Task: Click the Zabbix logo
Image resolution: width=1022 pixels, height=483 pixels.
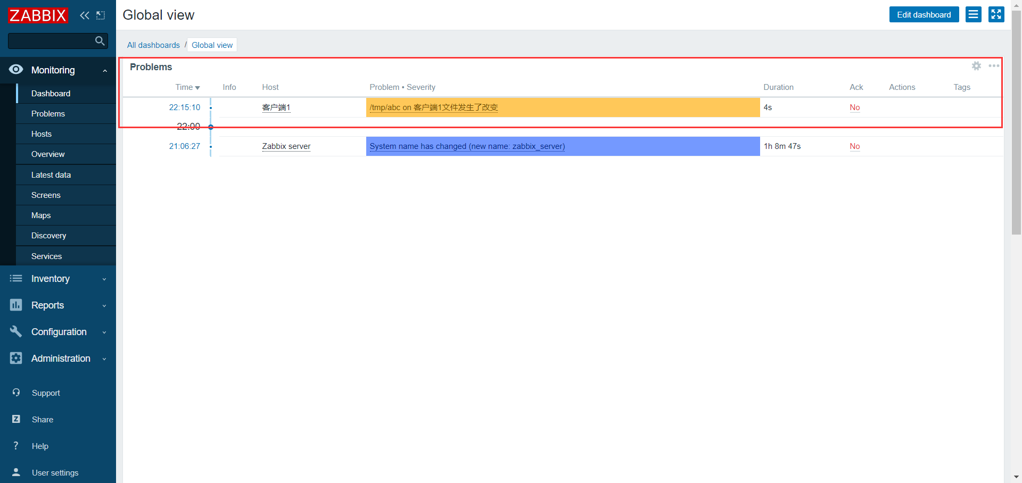Action: (38, 15)
